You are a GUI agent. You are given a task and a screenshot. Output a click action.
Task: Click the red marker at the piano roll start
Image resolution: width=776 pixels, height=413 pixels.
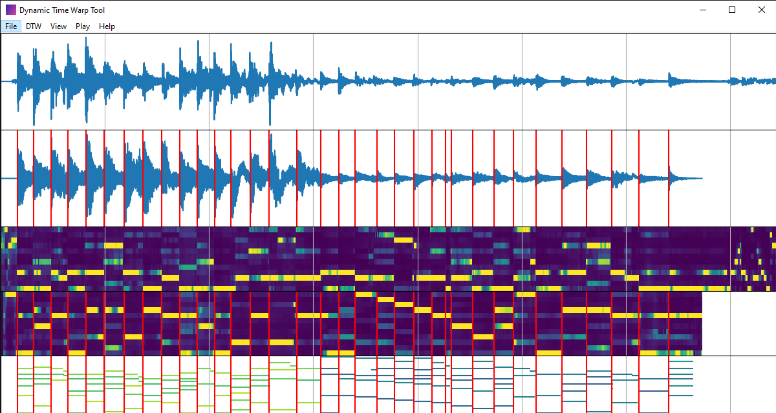[x=18, y=384]
